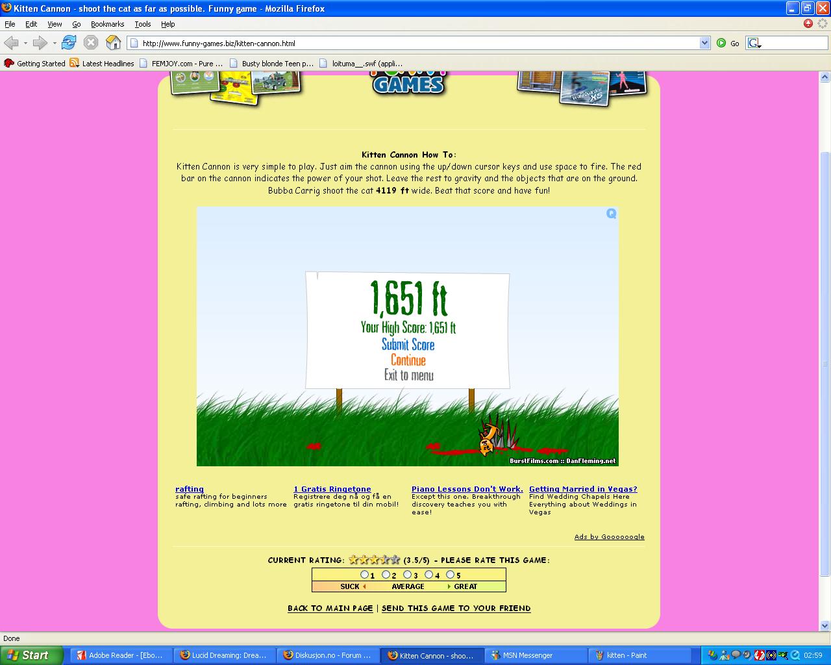
Task: Open the Bookmarks menu
Action: (107, 24)
